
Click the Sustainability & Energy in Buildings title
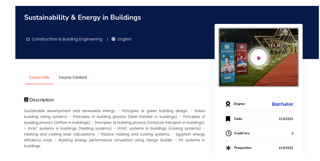click(82, 17)
